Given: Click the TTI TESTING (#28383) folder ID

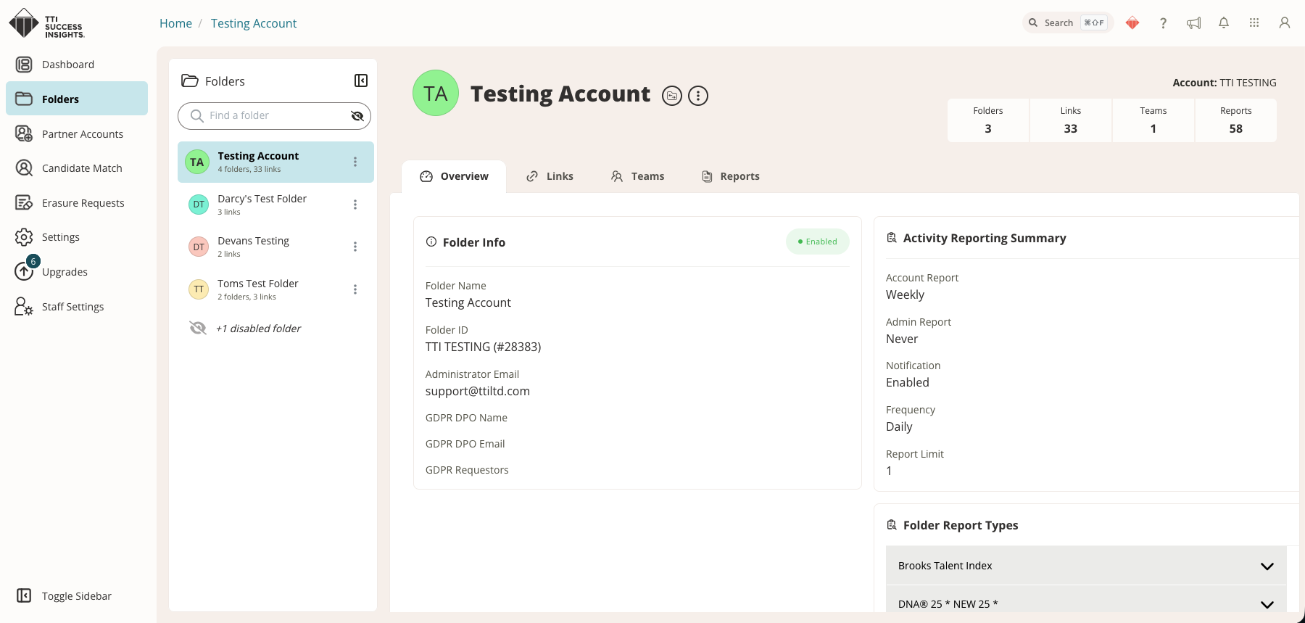Looking at the screenshot, I should point(484,347).
